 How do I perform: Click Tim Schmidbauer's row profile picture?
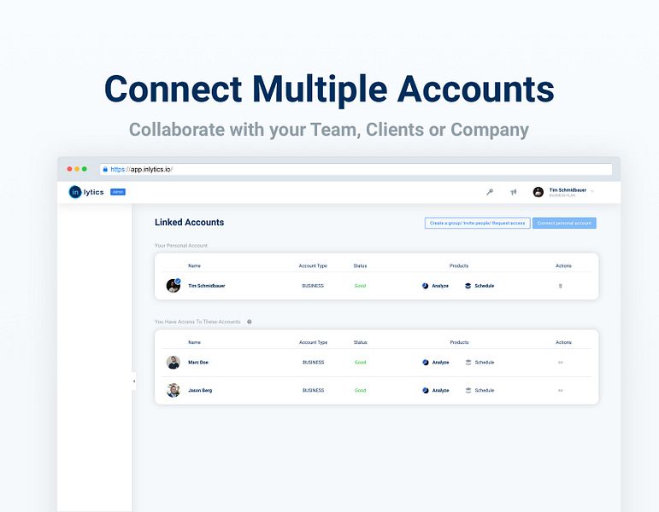coord(174,285)
